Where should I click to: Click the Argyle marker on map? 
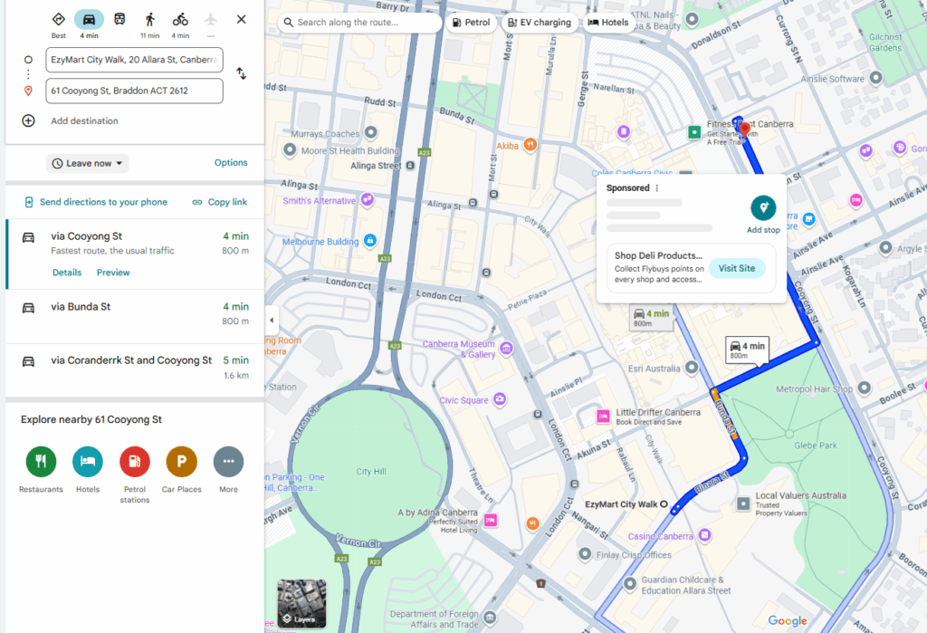click(885, 248)
